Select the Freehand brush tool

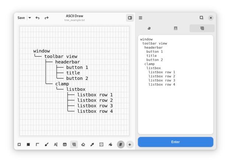[x=46, y=145]
